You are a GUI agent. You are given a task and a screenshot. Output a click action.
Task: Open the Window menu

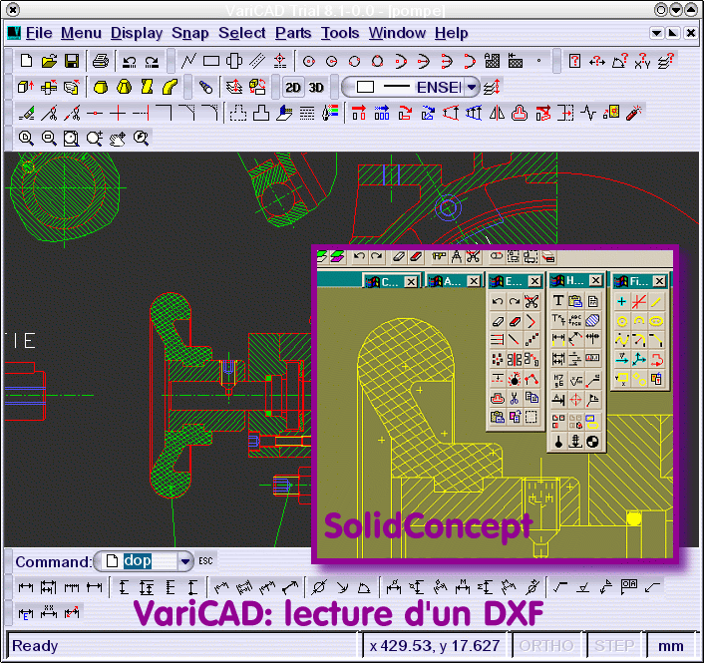coord(397,33)
